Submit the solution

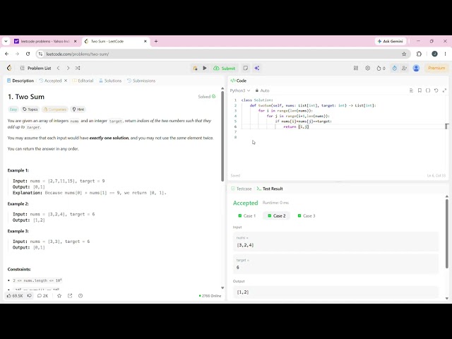pos(225,68)
